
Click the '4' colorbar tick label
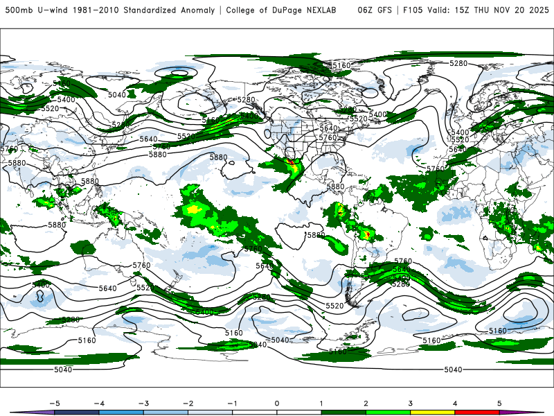point(455,404)
